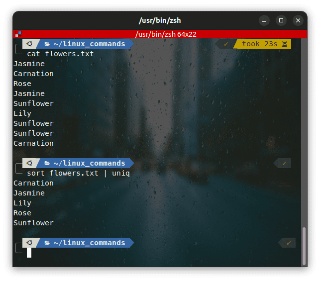Close the zsh terminal window

[298, 20]
